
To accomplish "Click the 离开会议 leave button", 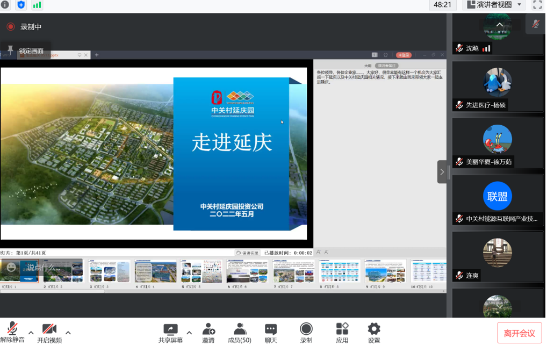I will point(519,333).
